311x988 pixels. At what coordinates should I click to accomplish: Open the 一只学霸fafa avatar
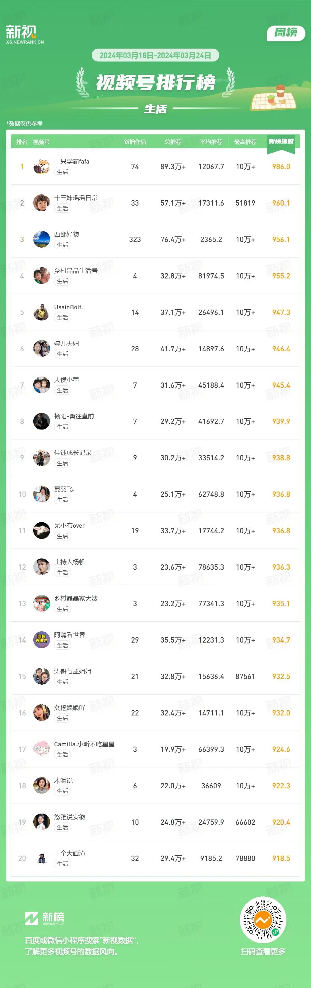pyautogui.click(x=41, y=166)
